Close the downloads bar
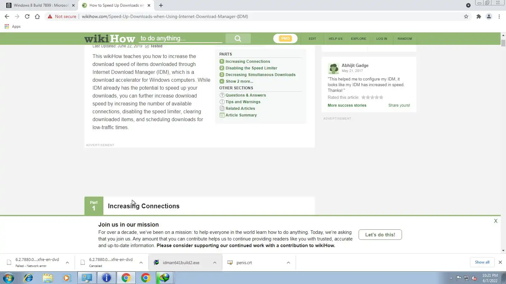This screenshot has height=284, width=506. pyautogui.click(x=500, y=262)
